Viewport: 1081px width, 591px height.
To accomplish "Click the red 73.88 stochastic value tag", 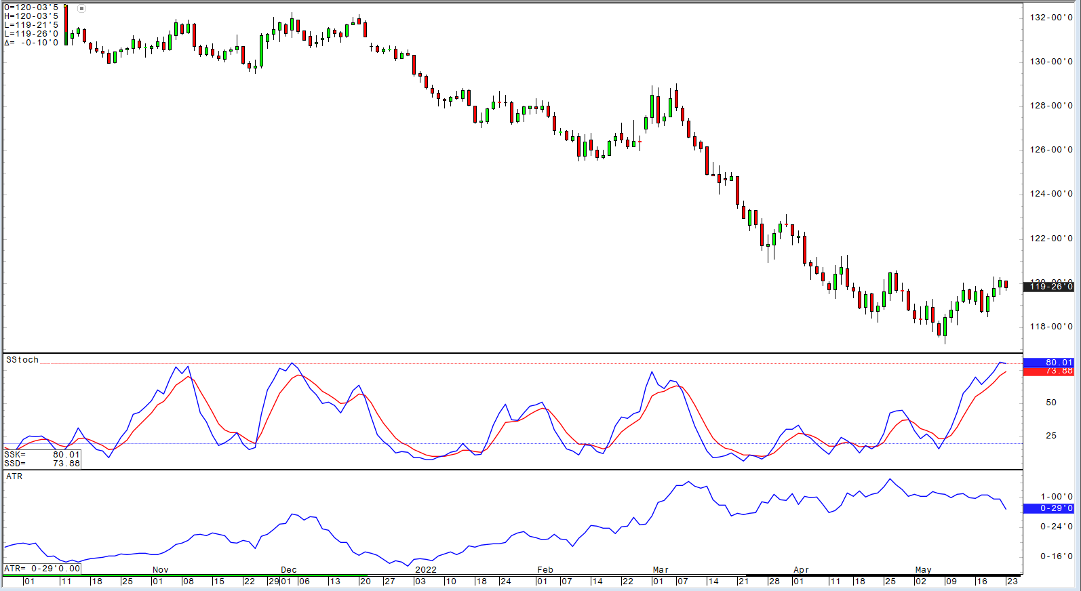I will [1048, 371].
